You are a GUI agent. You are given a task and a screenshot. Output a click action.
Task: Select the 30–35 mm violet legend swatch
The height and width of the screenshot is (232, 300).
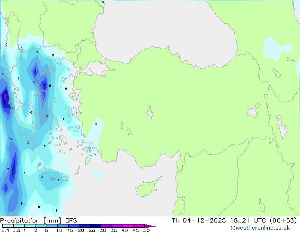tap(106, 226)
